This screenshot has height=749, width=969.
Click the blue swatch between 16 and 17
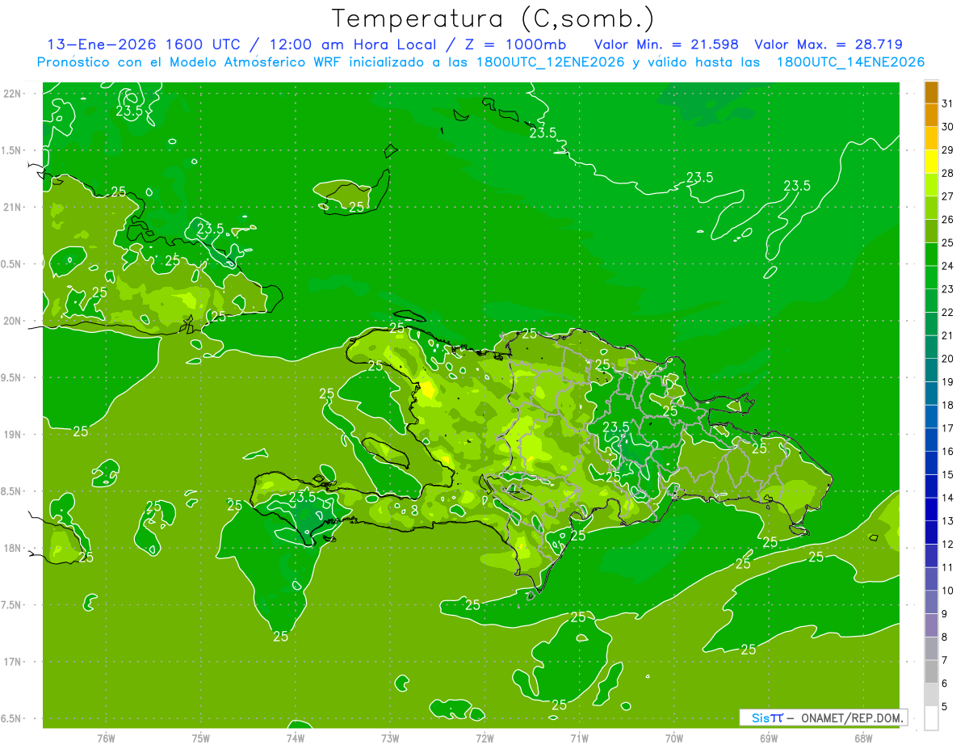931,440
